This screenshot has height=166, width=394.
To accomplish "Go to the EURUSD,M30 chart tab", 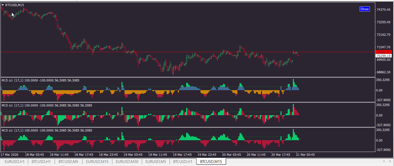I will tap(127, 162).
